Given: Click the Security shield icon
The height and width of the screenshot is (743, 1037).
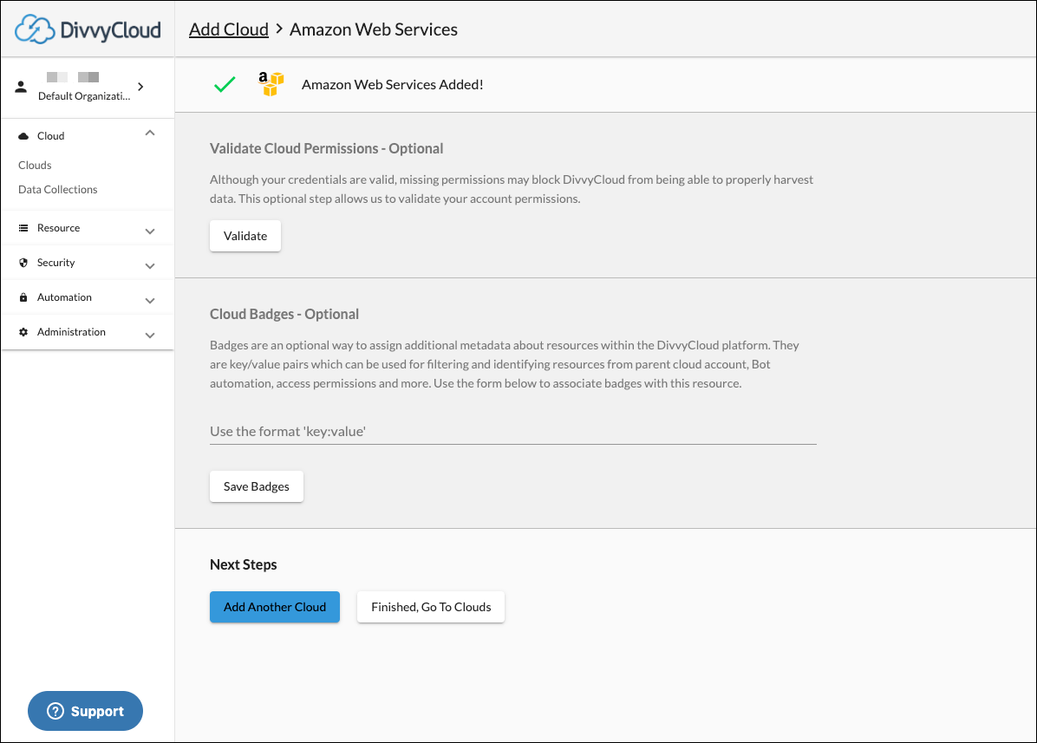Looking at the screenshot, I should coord(23,263).
